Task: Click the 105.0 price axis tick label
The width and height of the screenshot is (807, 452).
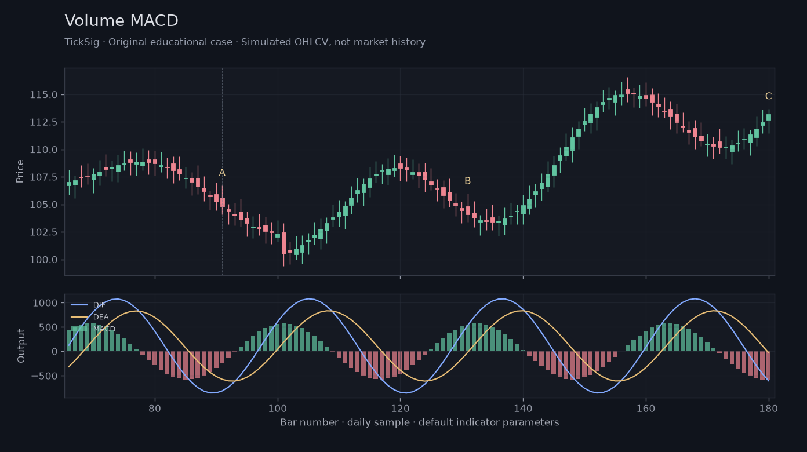Action: [x=43, y=205]
